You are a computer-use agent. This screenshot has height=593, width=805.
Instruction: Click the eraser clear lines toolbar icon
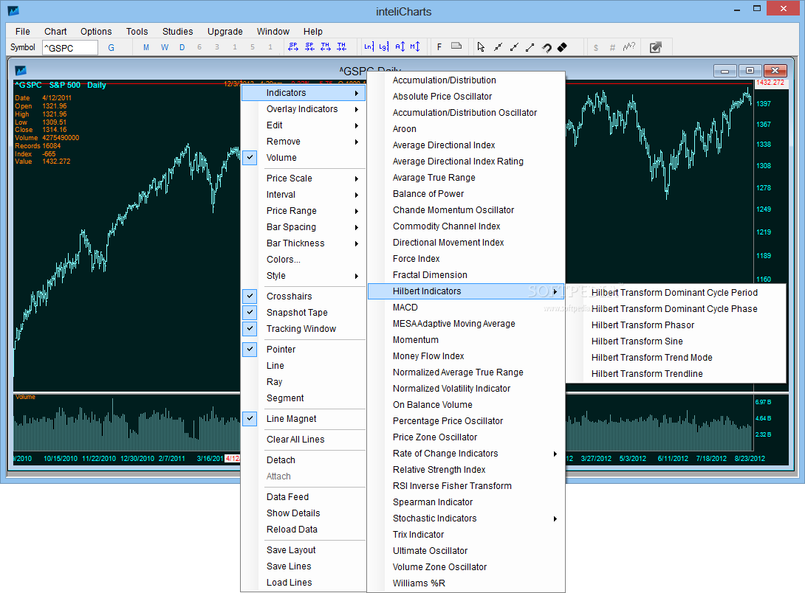click(x=562, y=47)
